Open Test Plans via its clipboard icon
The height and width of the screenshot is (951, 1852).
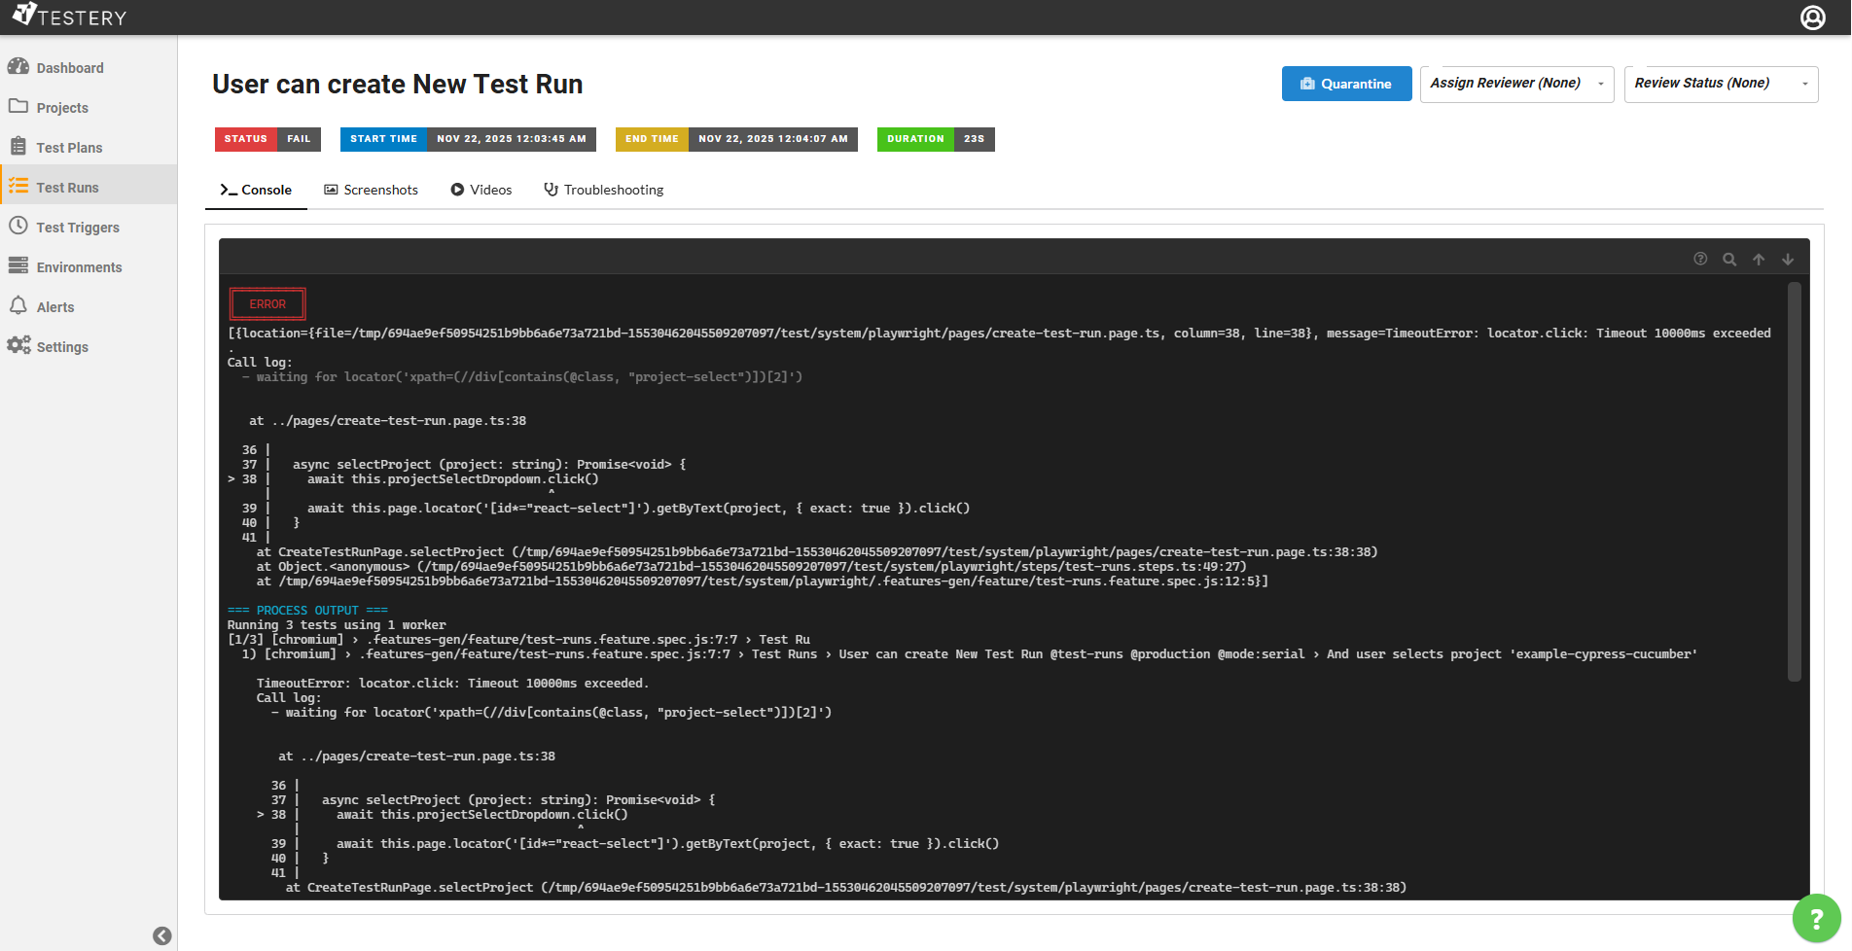point(20,147)
